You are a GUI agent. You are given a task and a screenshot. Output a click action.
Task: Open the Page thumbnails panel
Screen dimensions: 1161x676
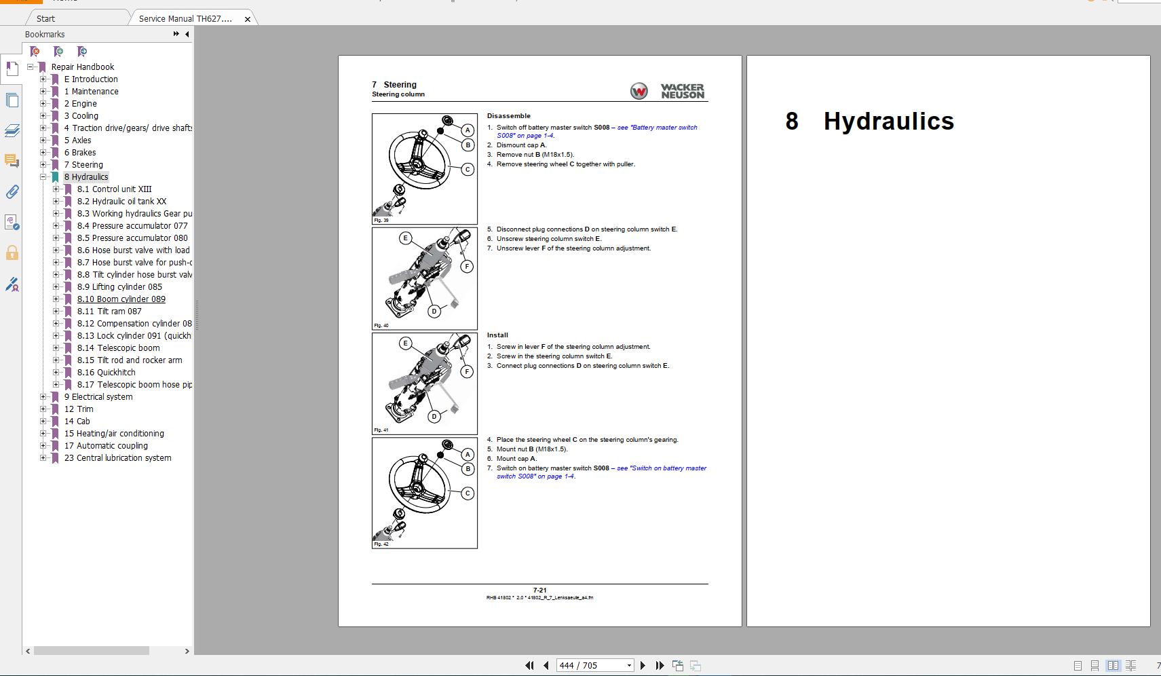(x=12, y=100)
